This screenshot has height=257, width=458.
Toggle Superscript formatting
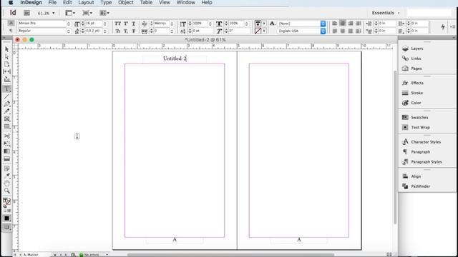[x=126, y=24]
